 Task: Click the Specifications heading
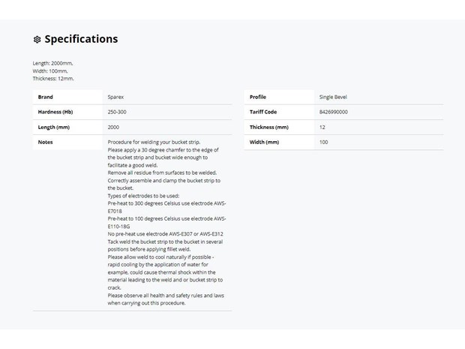pyautogui.click(x=81, y=39)
